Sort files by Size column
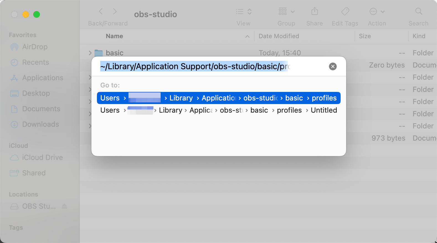 coord(365,36)
